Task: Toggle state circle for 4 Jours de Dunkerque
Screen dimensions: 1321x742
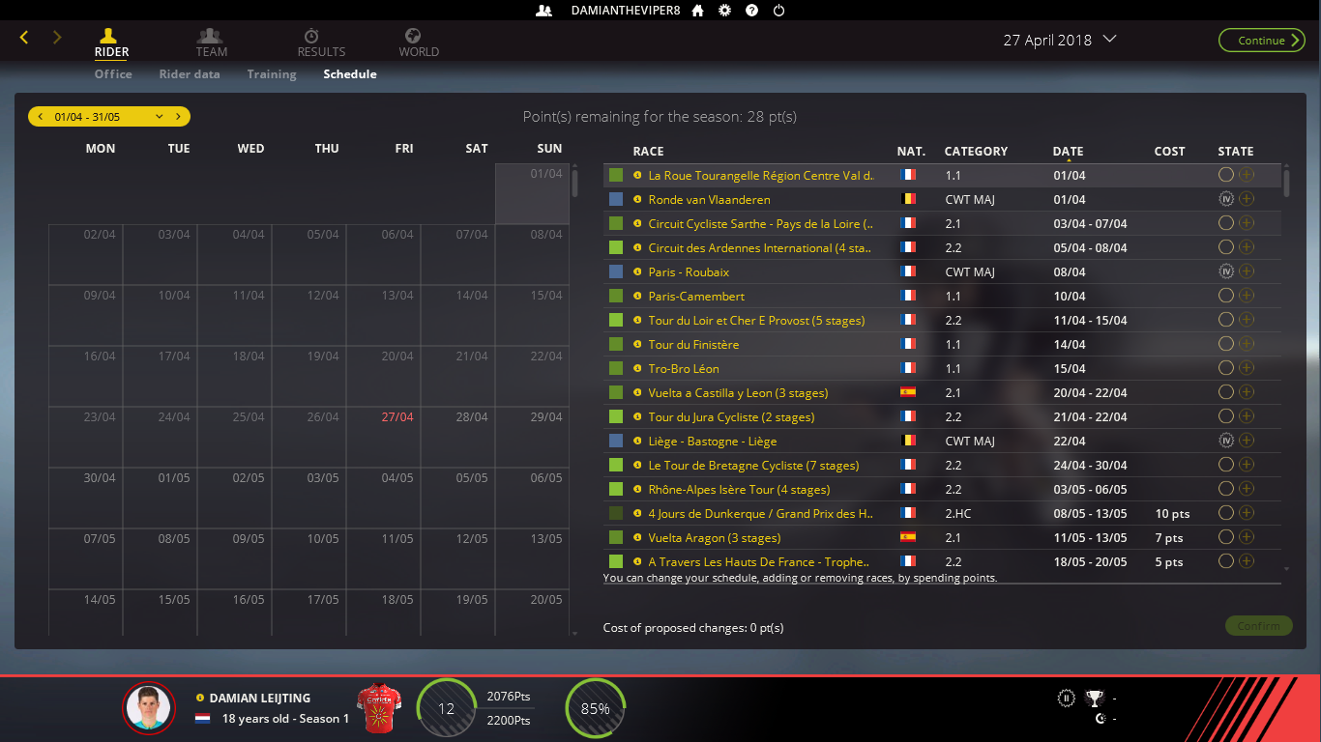Action: [1226, 513]
